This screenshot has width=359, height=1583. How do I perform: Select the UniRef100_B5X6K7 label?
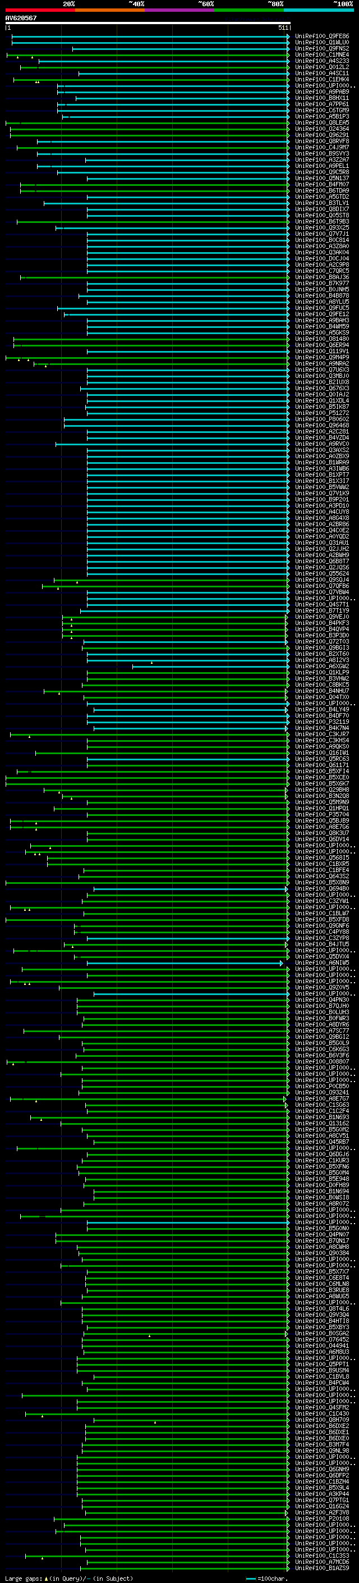(x=321, y=783)
